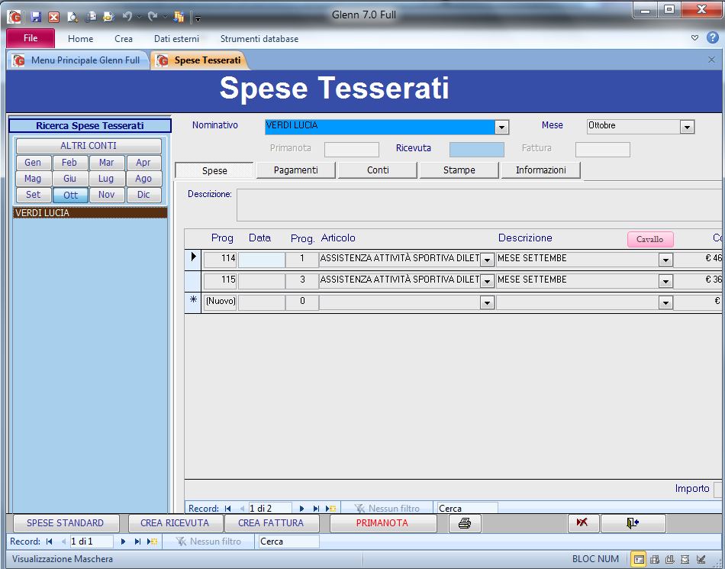The width and height of the screenshot is (725, 569).
Task: Click the Save icon in quick access toolbar
Action: coord(36,17)
